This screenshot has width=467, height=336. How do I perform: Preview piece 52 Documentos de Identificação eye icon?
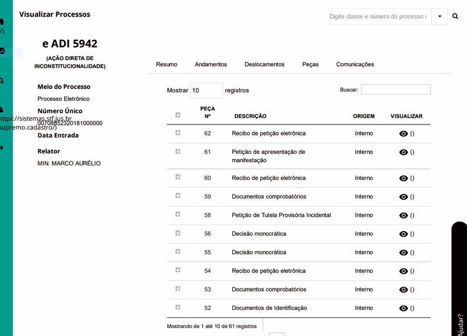click(403, 308)
